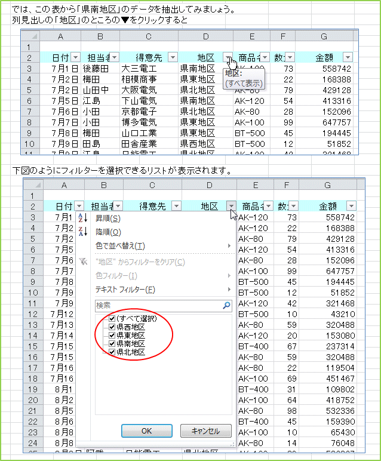The width and height of the screenshot is (381, 461).
Task: Uncheck the 県西地区 checkbox
Action: coord(112,327)
